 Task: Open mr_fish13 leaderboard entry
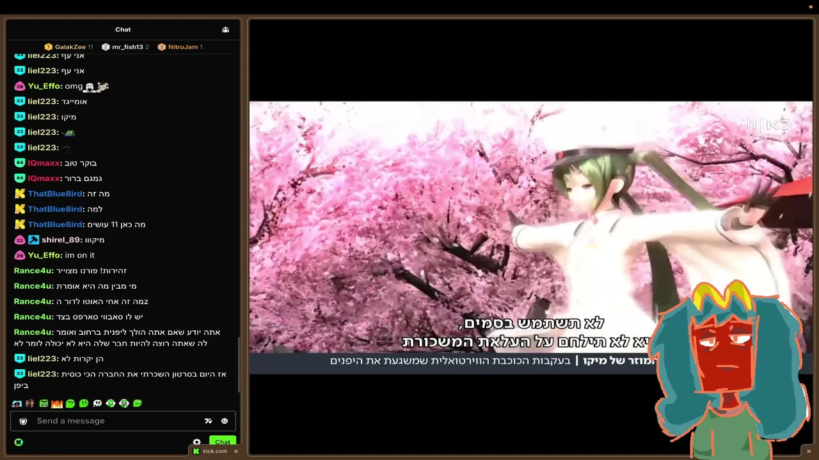pyautogui.click(x=125, y=47)
